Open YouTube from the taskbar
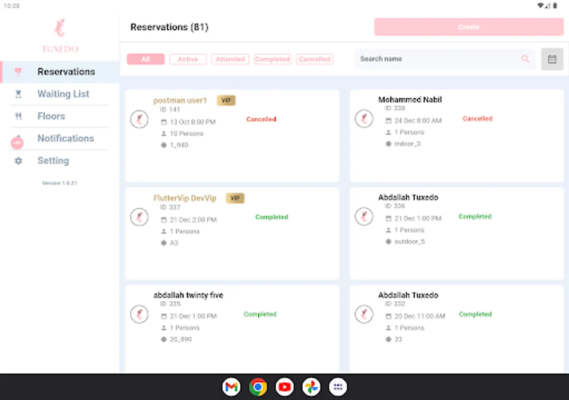 pos(284,387)
